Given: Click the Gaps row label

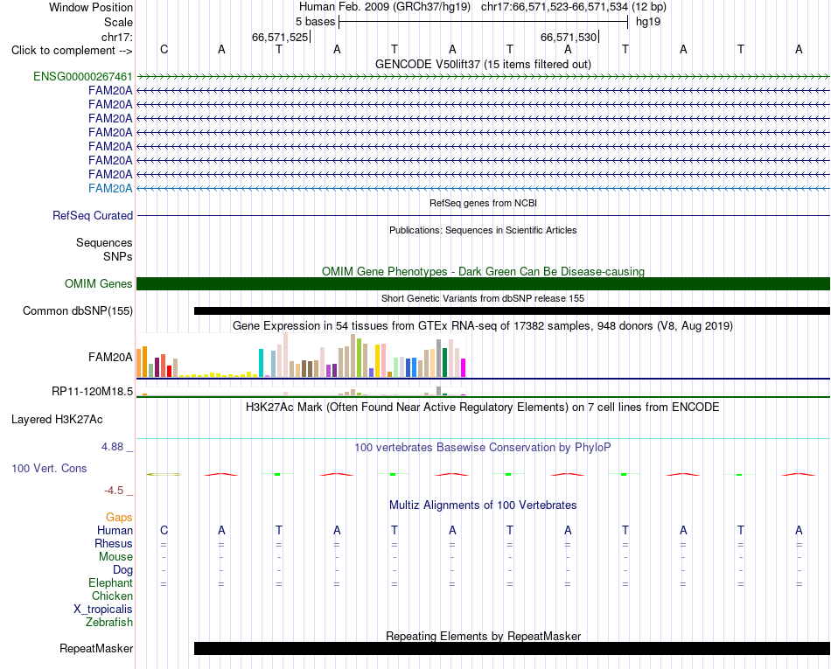Looking at the screenshot, I should tap(119, 517).
